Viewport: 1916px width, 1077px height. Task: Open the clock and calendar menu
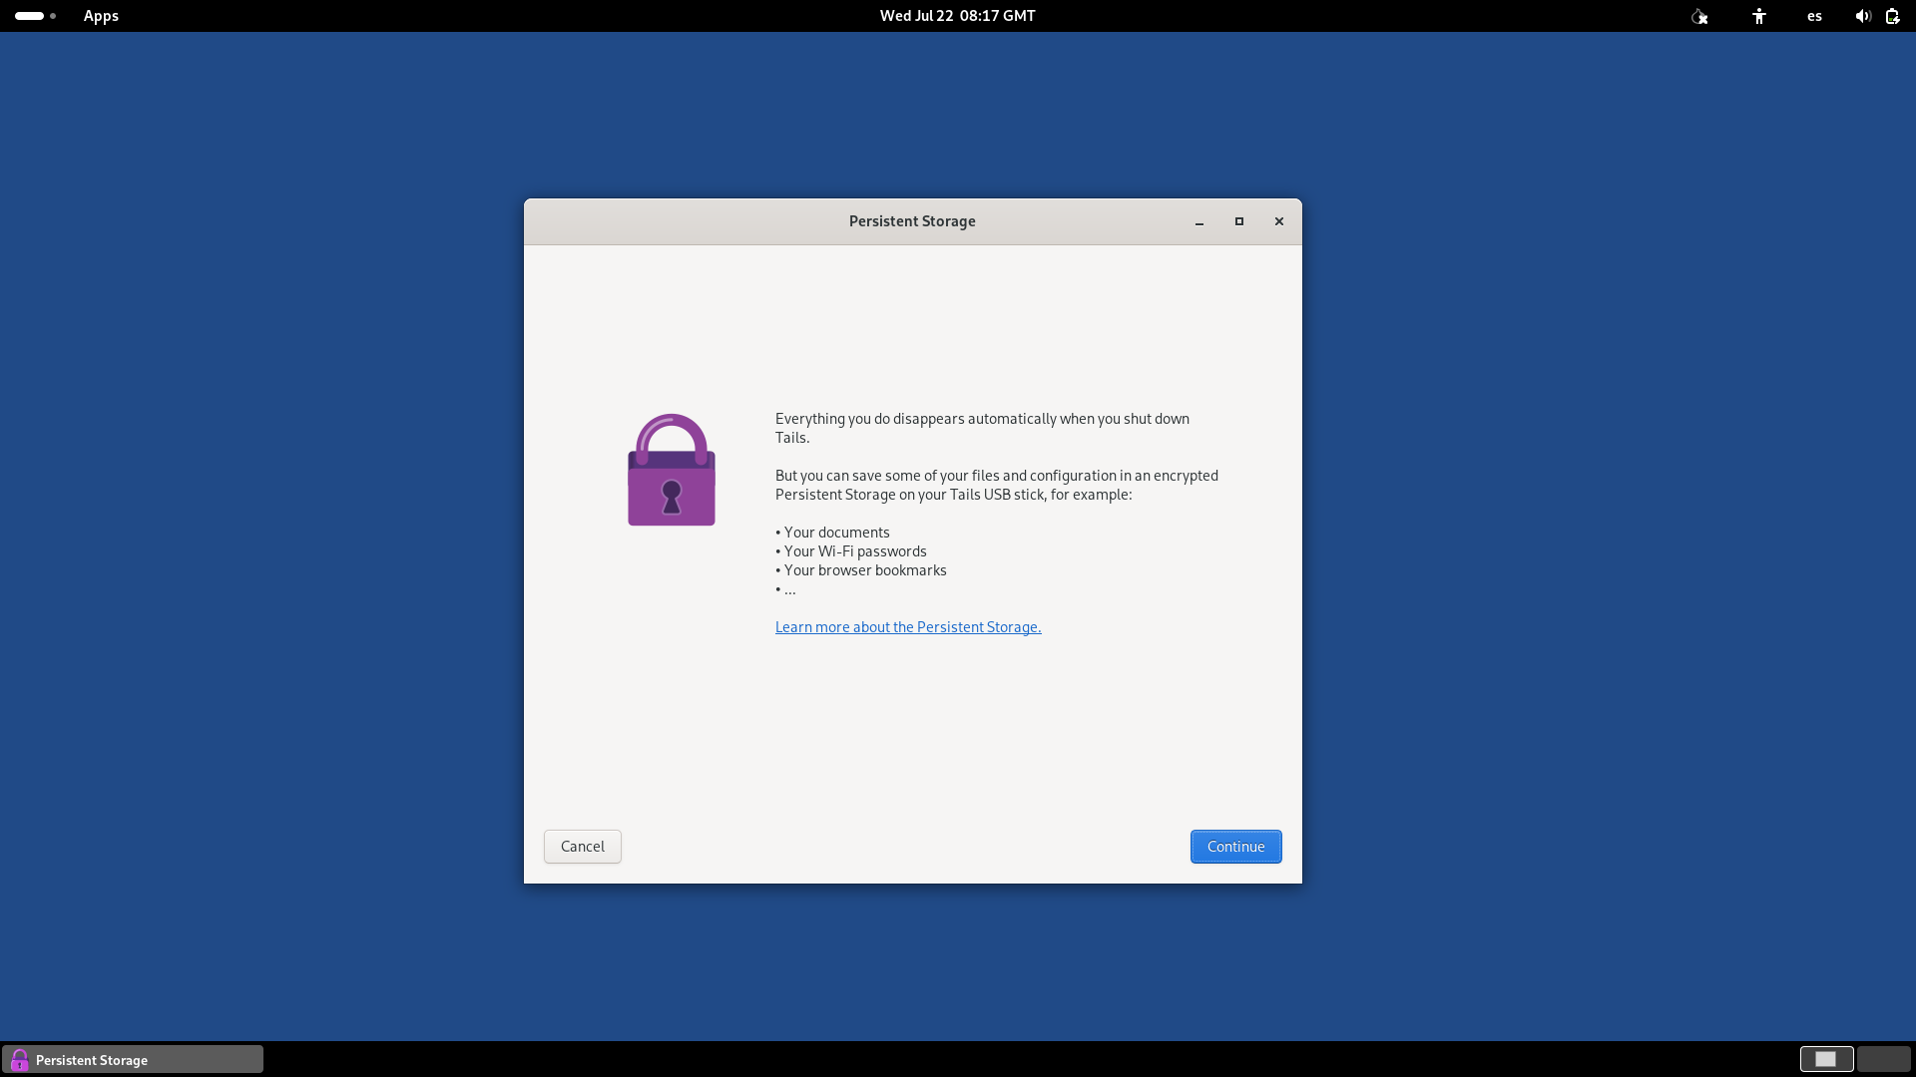958,16
